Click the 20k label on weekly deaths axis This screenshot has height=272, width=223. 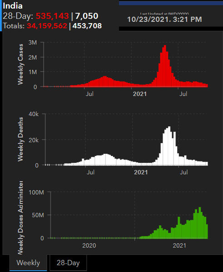[x=34, y=140]
